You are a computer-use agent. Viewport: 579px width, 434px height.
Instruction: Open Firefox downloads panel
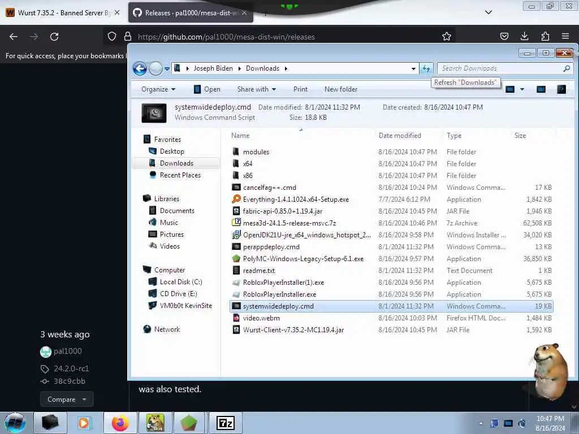pos(524,36)
